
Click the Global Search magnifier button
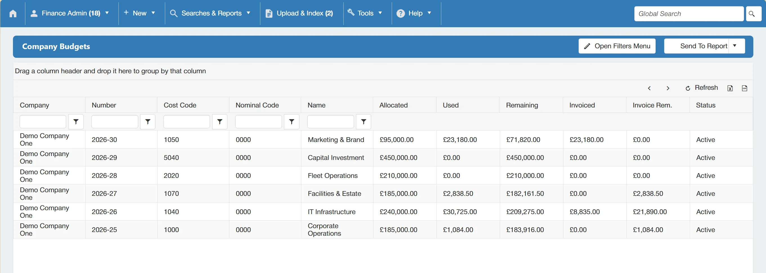tap(753, 14)
